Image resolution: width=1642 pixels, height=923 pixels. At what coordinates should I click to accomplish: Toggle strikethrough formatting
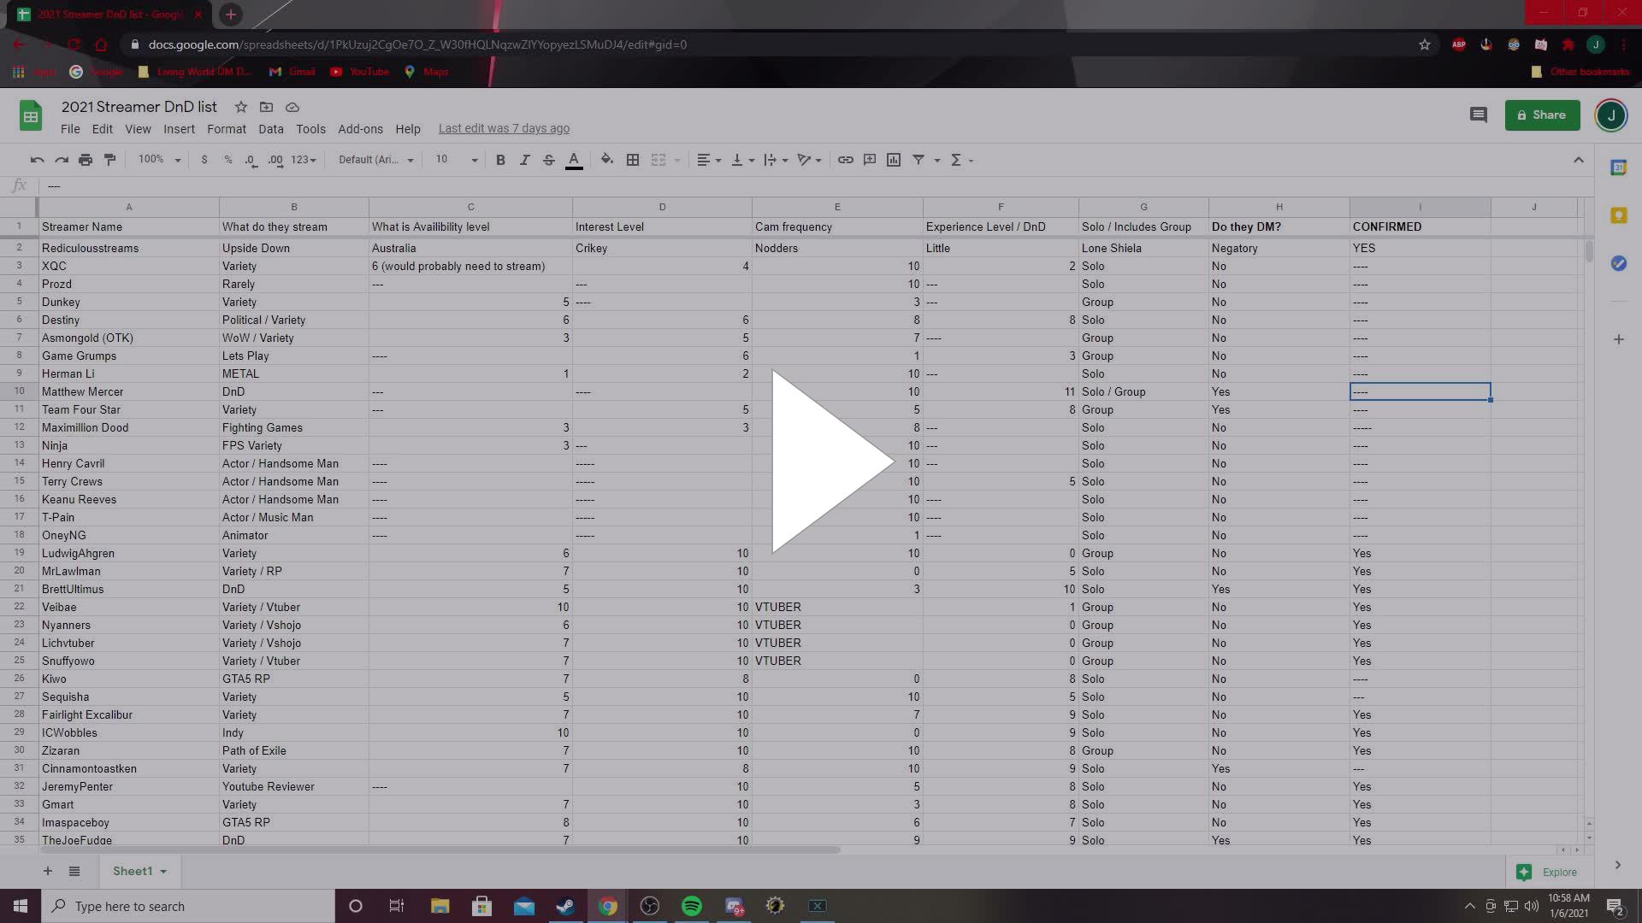click(549, 160)
